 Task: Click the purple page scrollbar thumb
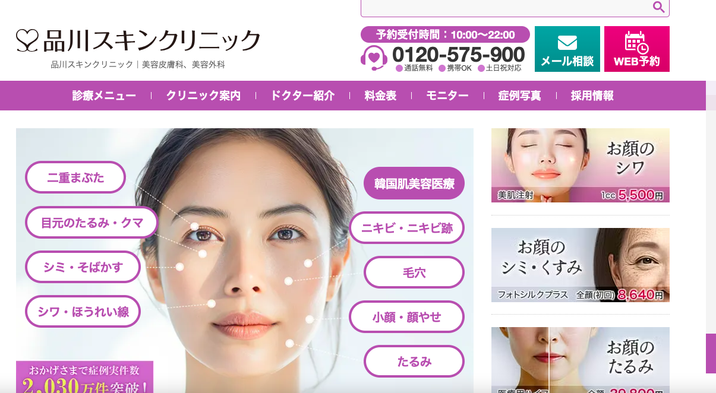[711, 353]
